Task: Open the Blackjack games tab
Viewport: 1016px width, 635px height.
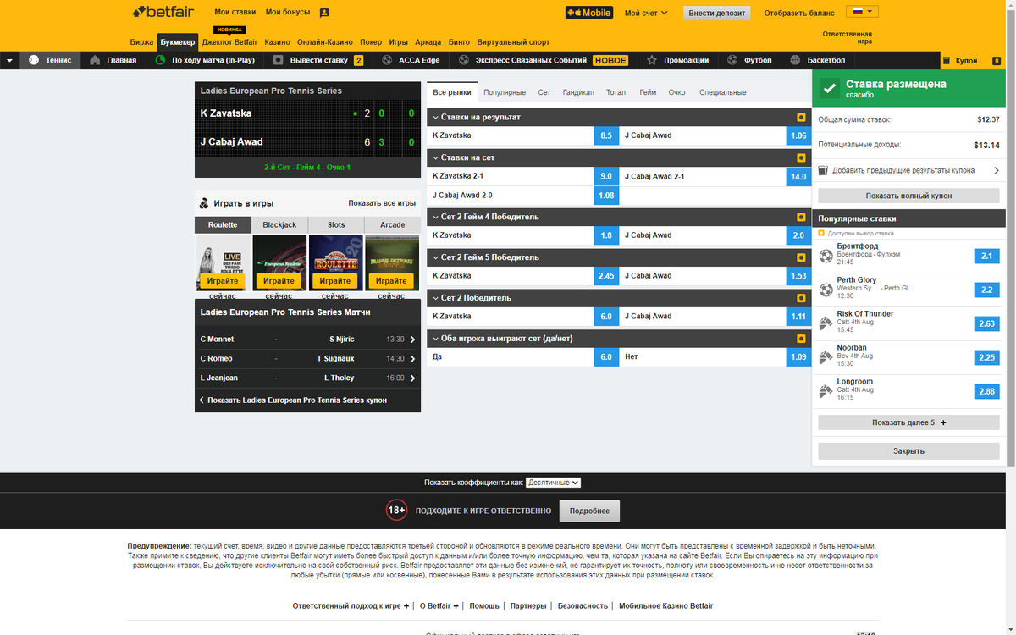Action: coord(279,225)
